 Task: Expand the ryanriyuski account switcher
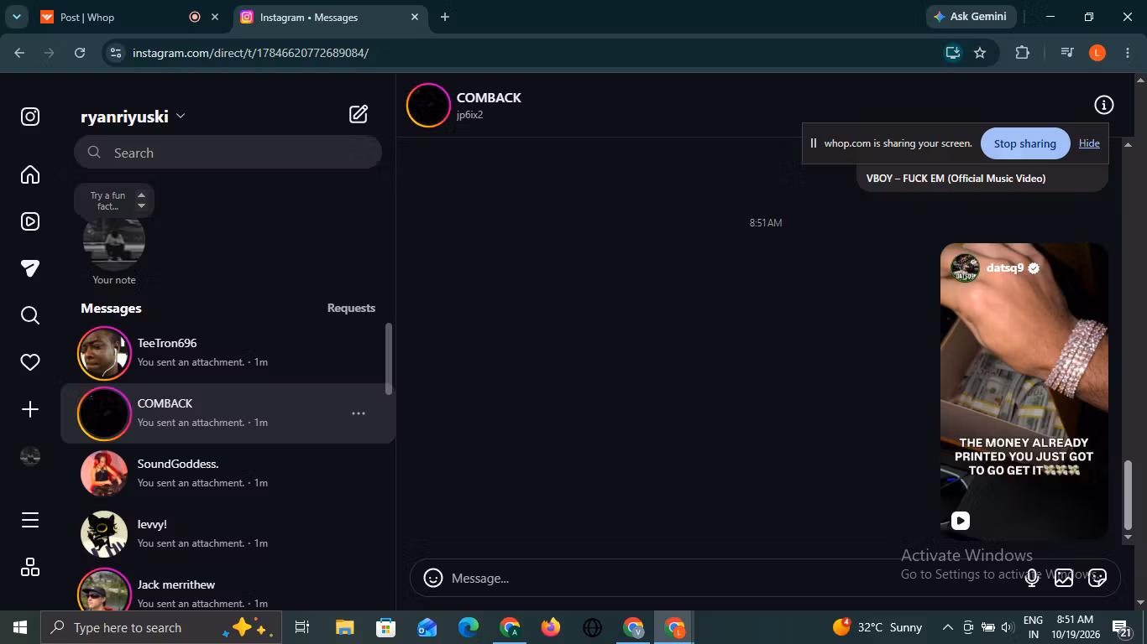[133, 117]
